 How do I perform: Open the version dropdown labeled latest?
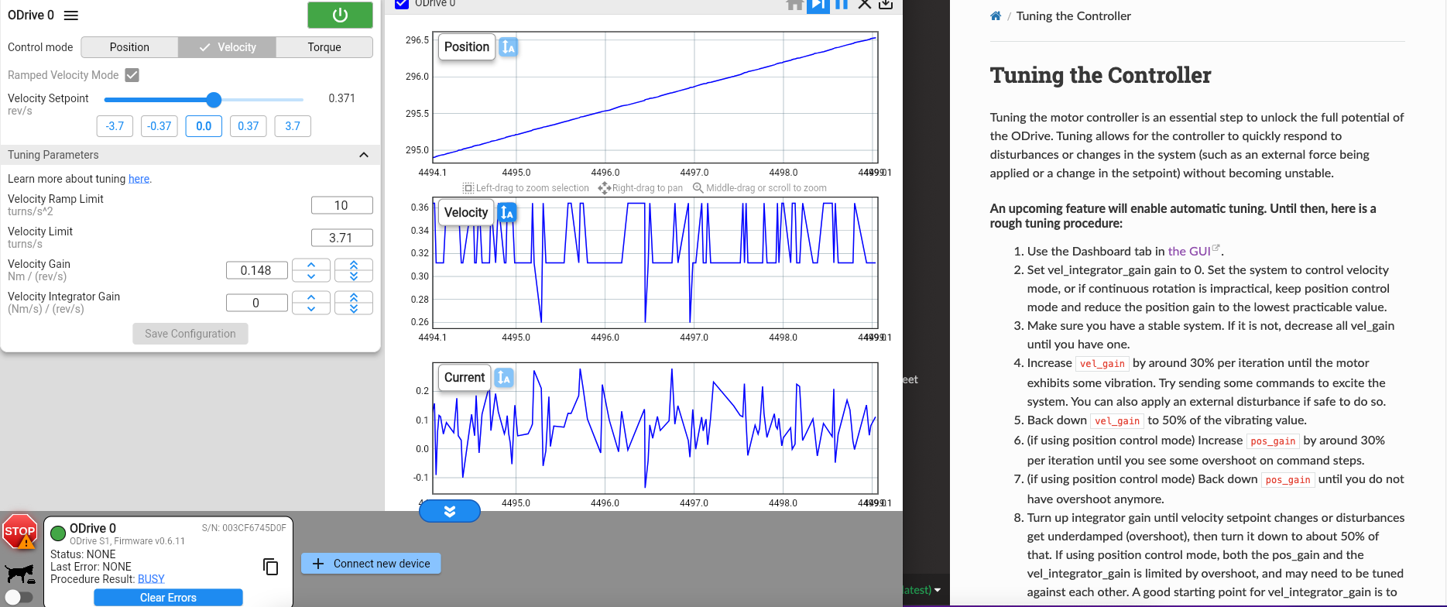(923, 590)
